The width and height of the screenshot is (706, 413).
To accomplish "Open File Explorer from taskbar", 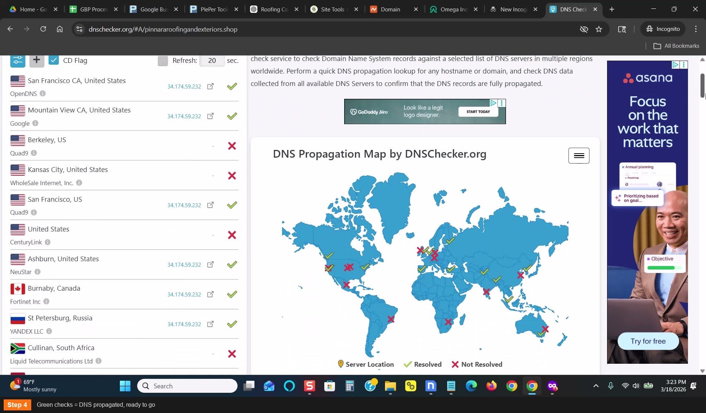I will pyautogui.click(x=390, y=386).
